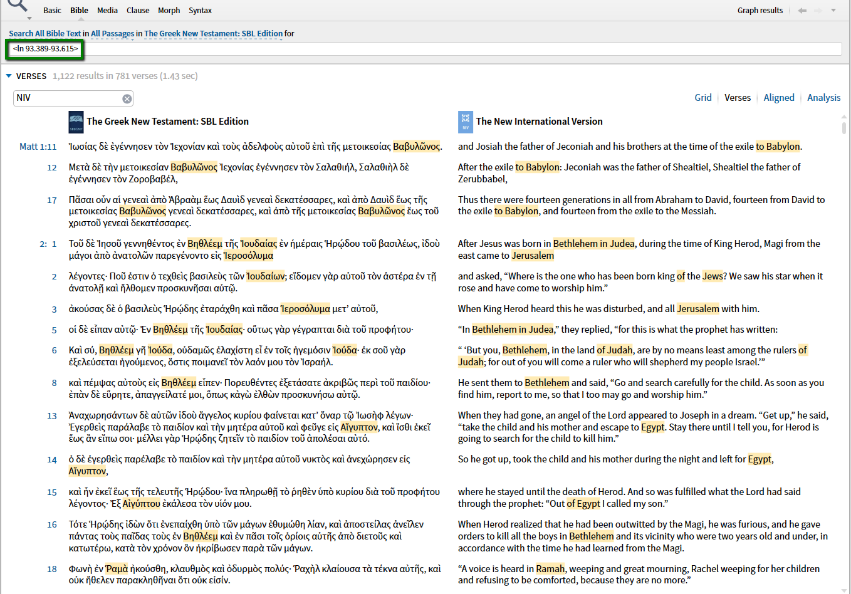This screenshot has height=594, width=851.
Task: Click highlighted 'Jews' in NIV verse 2
Action: pos(713,276)
